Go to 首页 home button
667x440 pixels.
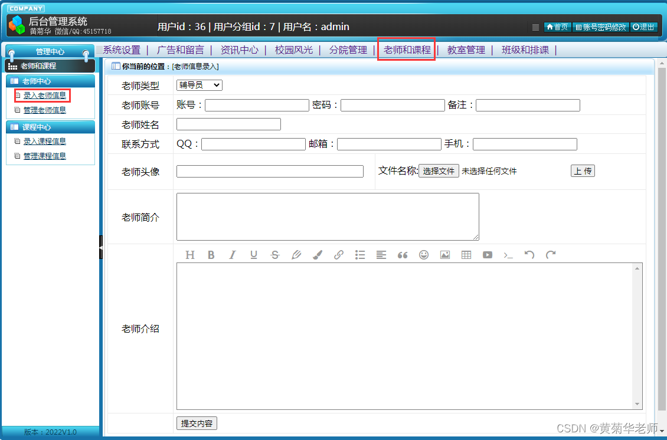(x=557, y=27)
